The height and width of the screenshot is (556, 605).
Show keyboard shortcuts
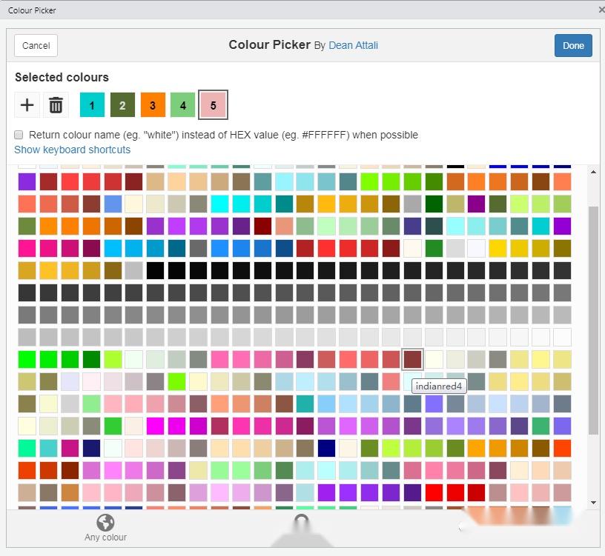72,150
